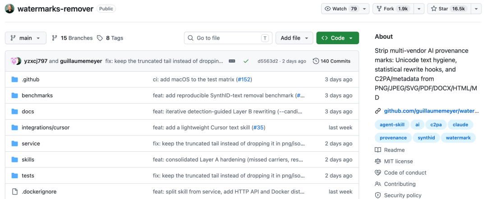
Task: Open the 'split skill from service' commit message
Action: pos(228,191)
